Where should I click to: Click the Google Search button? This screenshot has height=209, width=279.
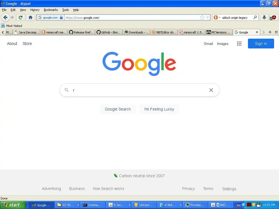(x=118, y=109)
